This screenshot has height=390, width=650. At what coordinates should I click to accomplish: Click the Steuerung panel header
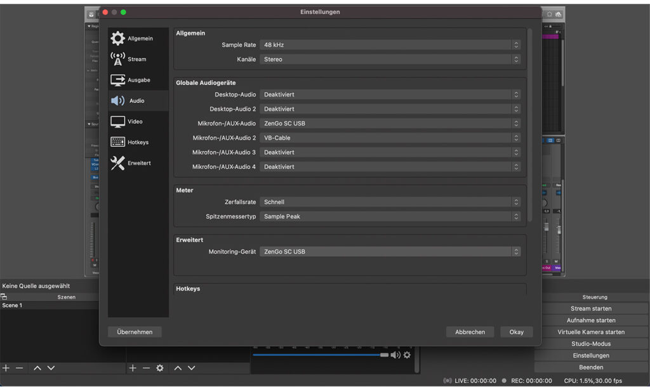point(594,297)
